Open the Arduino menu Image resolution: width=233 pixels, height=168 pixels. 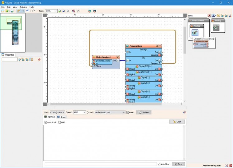(x=23, y=7)
